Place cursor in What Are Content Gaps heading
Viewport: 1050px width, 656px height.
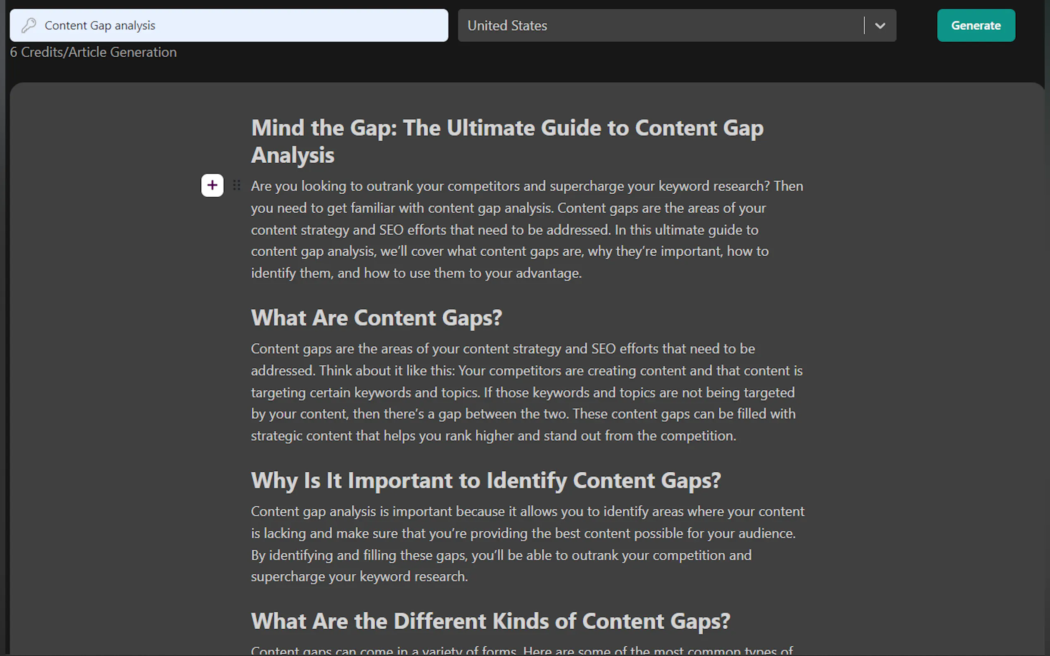click(376, 318)
